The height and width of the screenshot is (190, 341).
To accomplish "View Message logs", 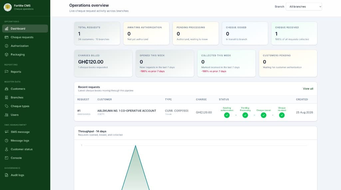I will 25,141.
